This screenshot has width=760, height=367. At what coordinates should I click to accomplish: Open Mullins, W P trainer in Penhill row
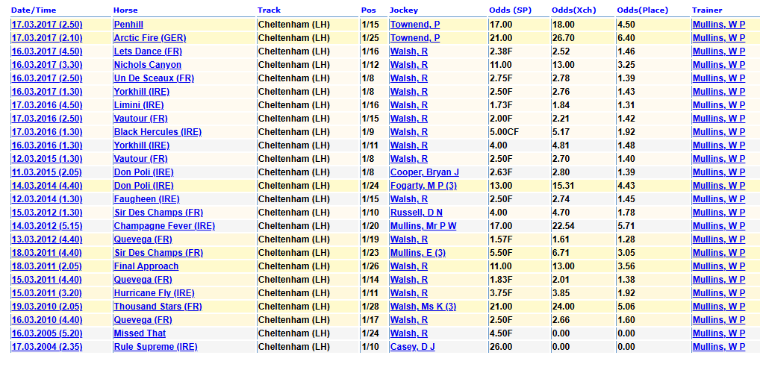(719, 24)
